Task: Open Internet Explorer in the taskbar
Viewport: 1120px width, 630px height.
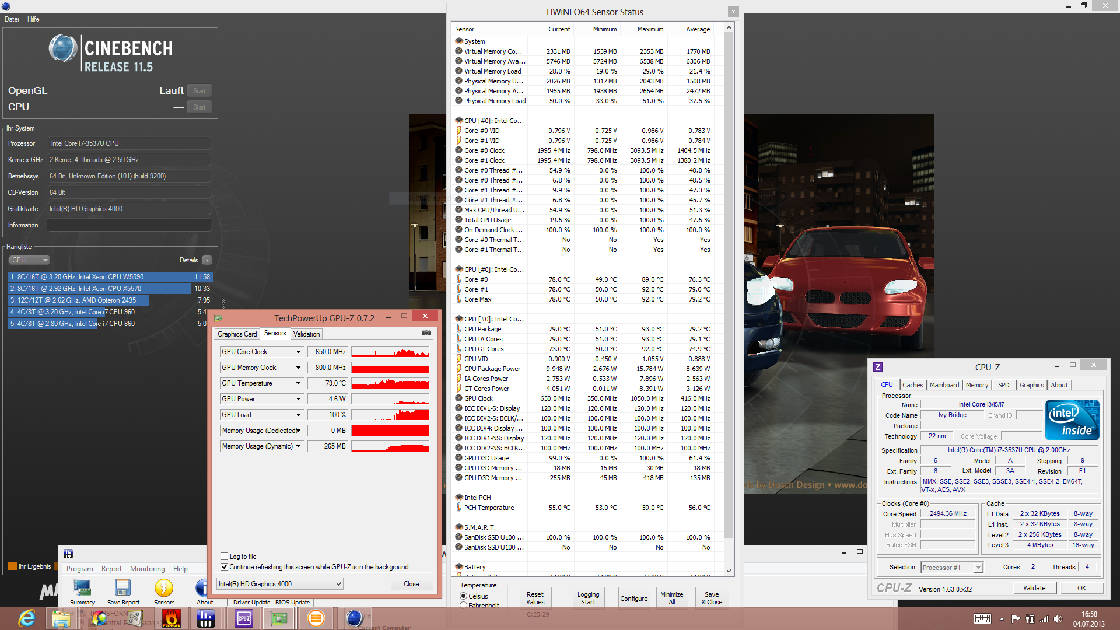Action: tap(27, 618)
